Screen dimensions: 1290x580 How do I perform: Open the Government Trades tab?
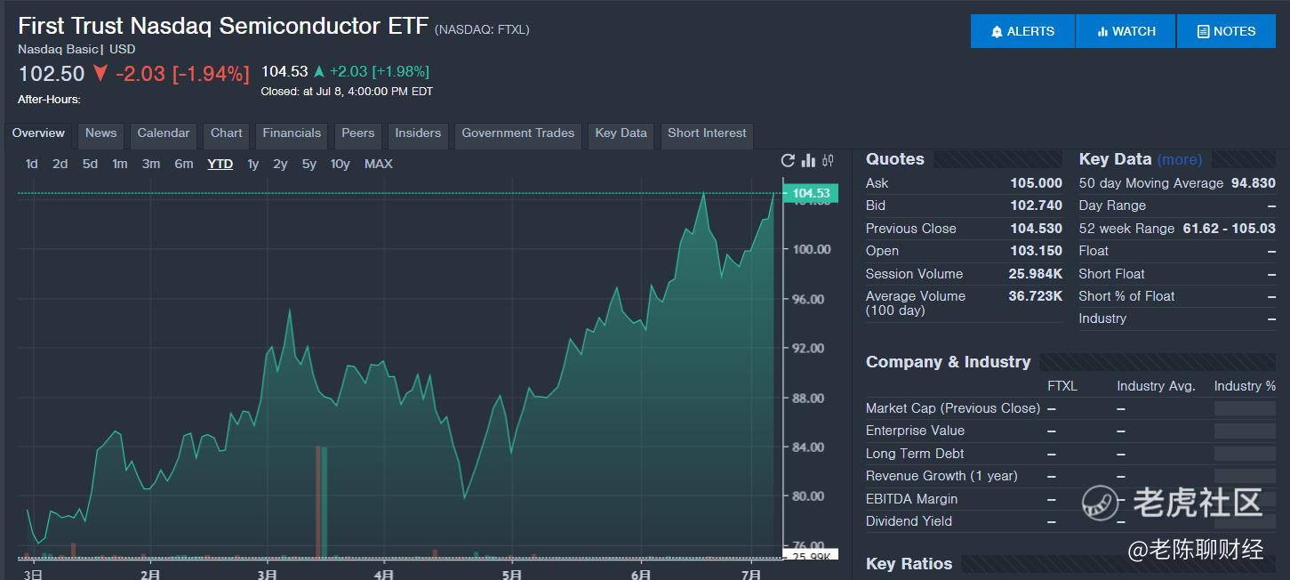(518, 133)
